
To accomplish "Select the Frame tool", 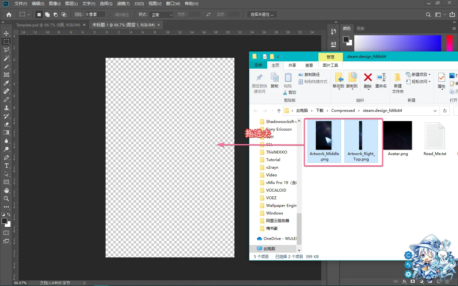I will pyautogui.click(x=6, y=75).
